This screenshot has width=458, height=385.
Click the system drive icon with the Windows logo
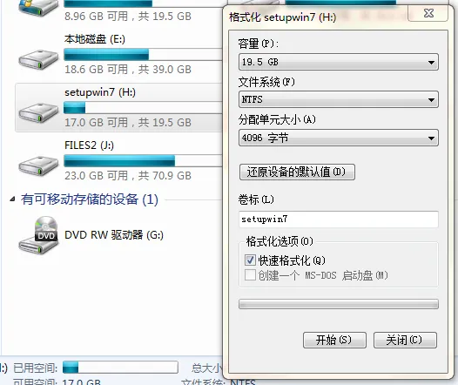(x=38, y=8)
